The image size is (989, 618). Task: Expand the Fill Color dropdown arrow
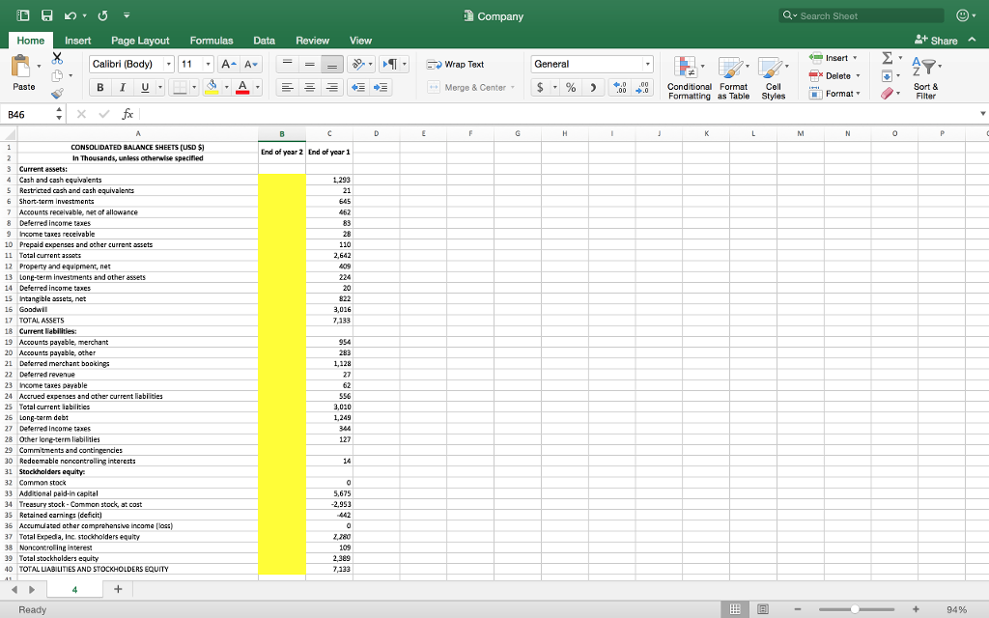tap(226, 87)
